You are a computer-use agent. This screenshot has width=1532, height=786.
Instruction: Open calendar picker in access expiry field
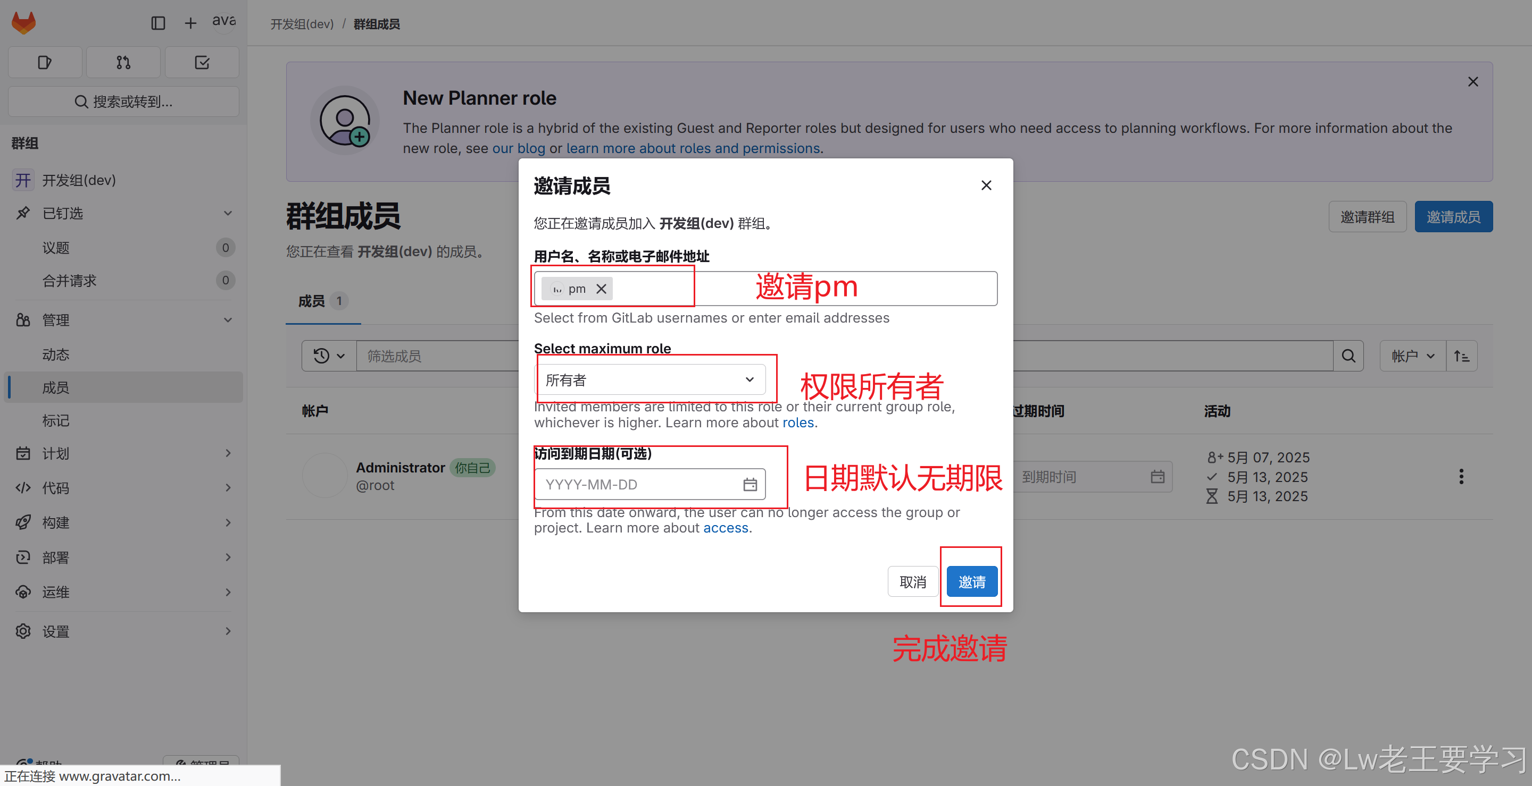(x=750, y=484)
